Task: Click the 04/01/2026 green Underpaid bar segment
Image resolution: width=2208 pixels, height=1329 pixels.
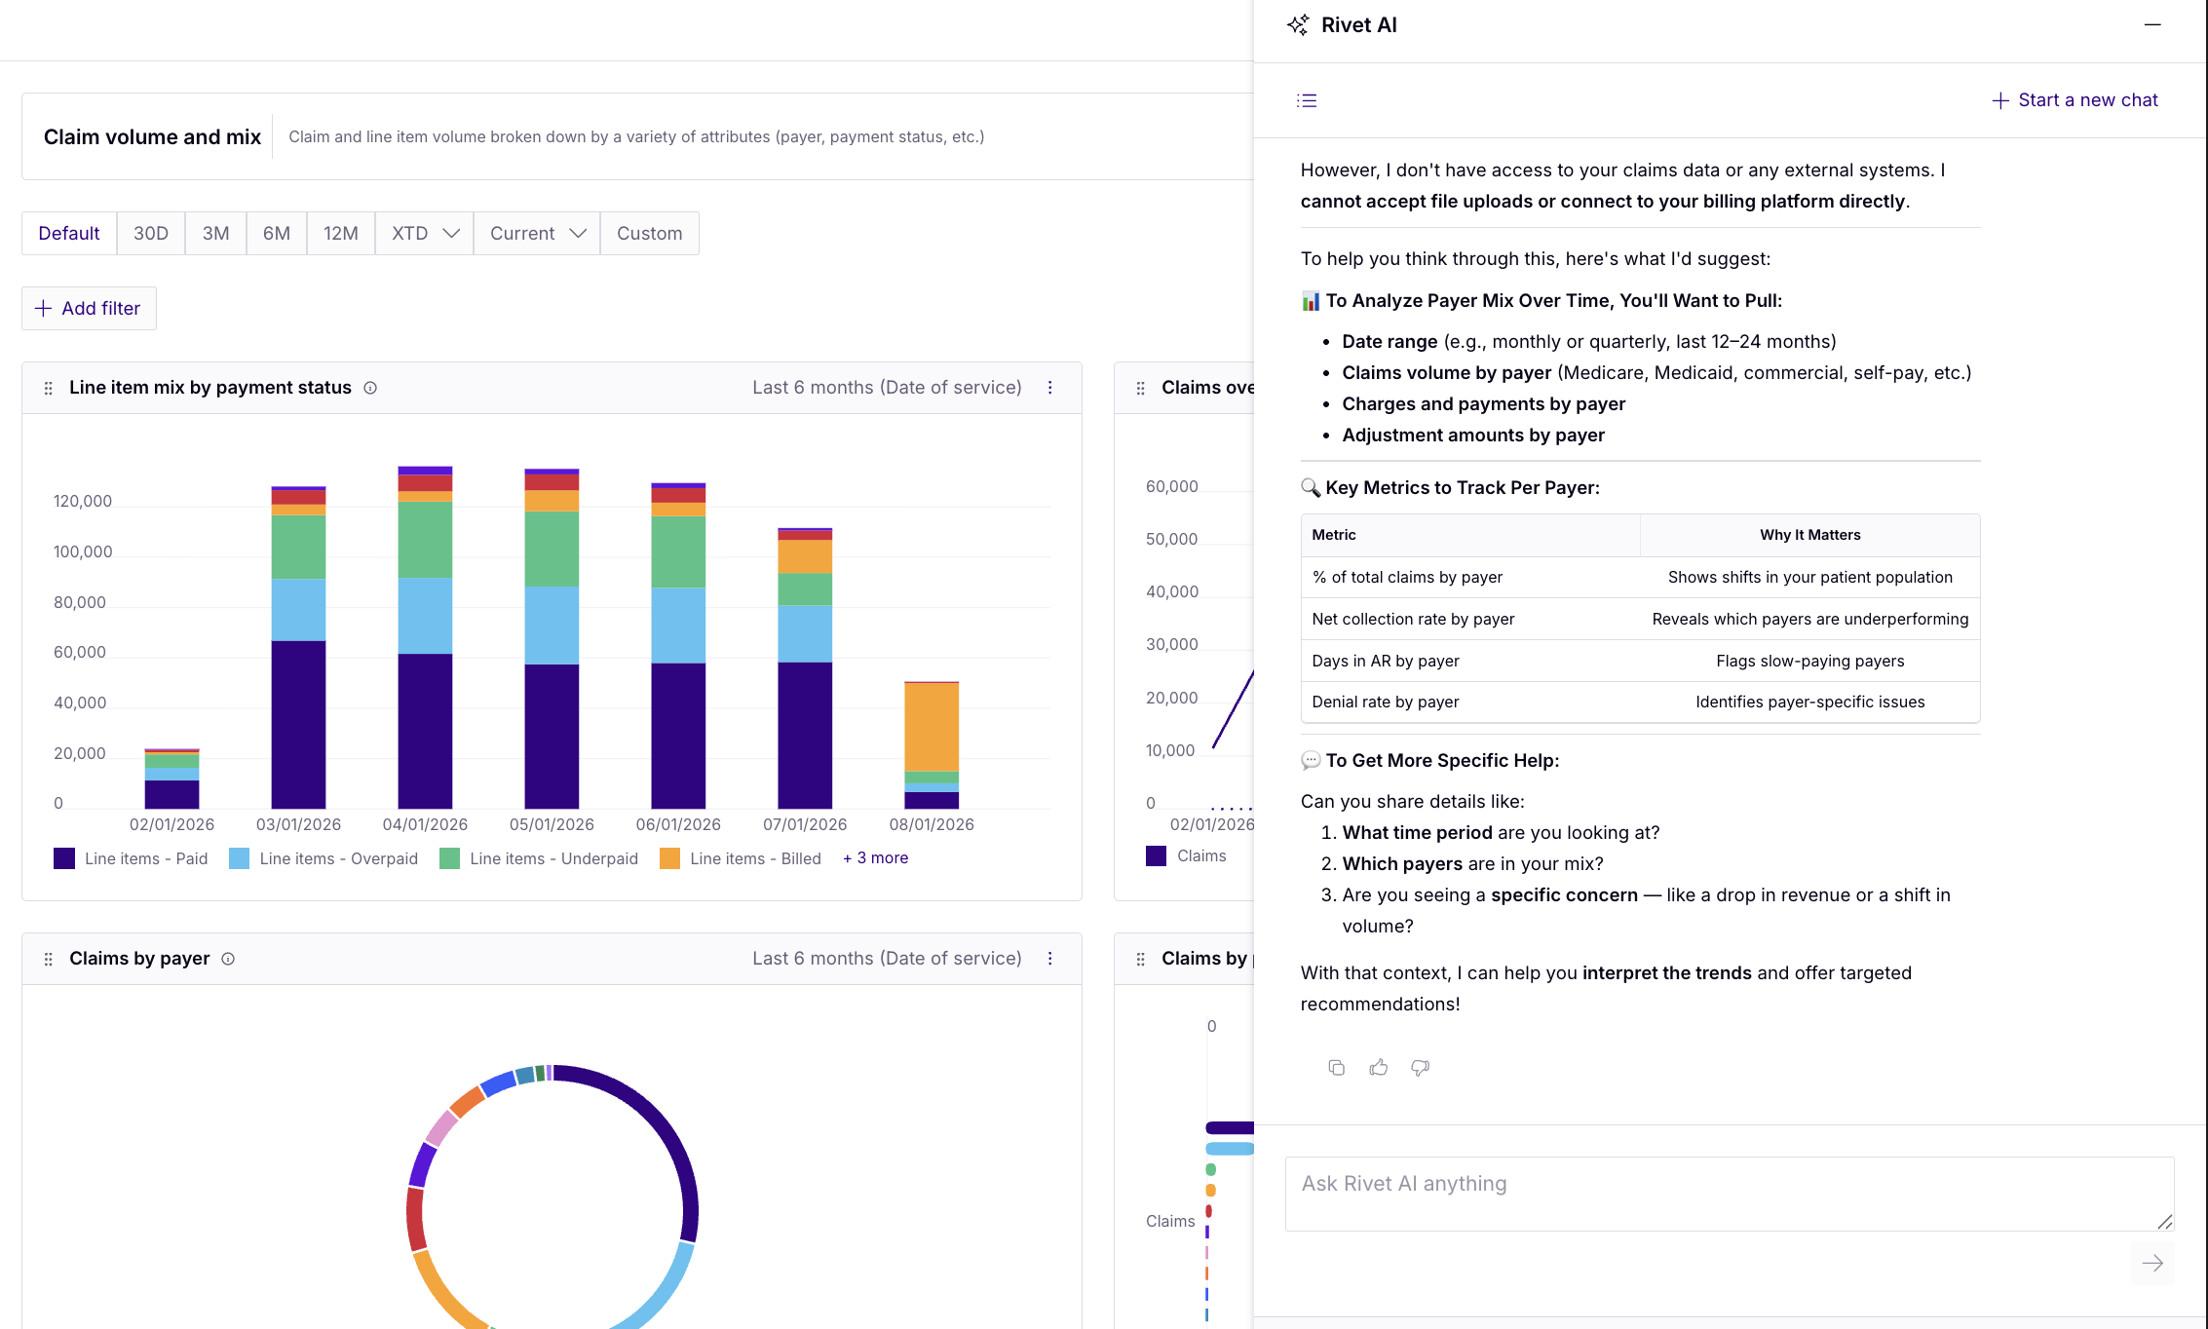Action: click(x=425, y=540)
